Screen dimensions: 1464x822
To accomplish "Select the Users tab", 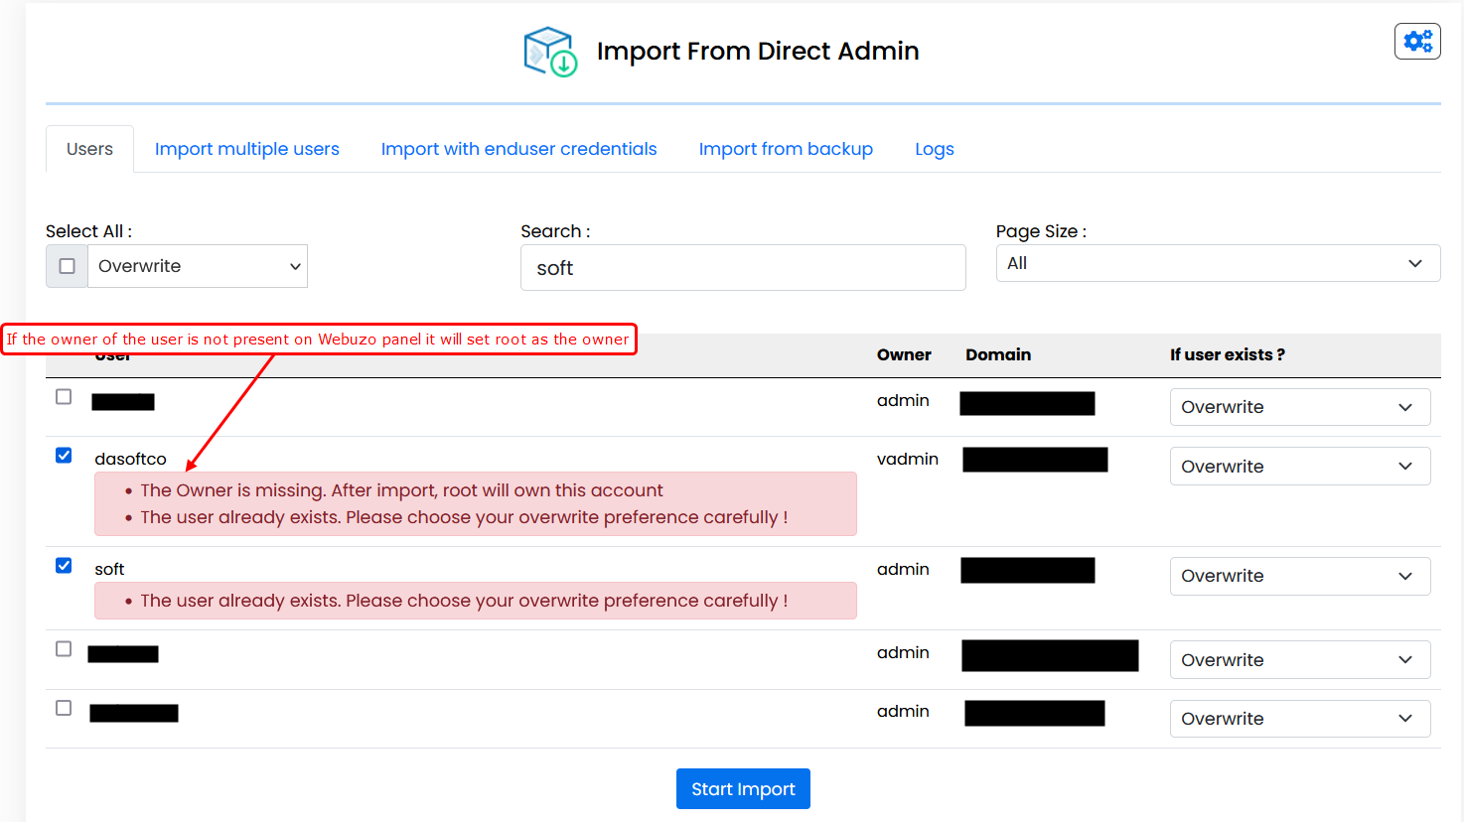I will click(89, 149).
